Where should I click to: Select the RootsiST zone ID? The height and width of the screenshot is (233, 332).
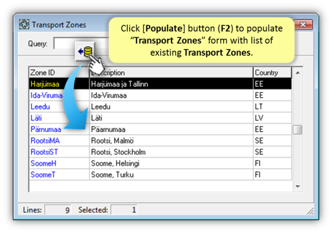point(44,152)
